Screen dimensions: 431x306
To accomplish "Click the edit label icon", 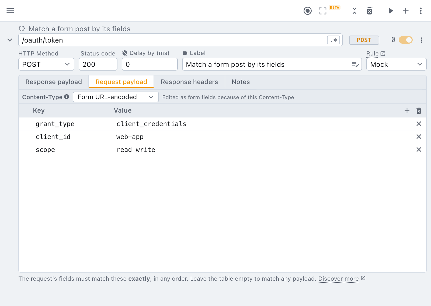I will coord(355,64).
